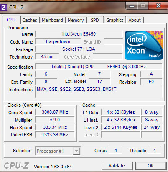Minimize the CPU-Z window
The image size is (168, 172).
(x=132, y=6)
